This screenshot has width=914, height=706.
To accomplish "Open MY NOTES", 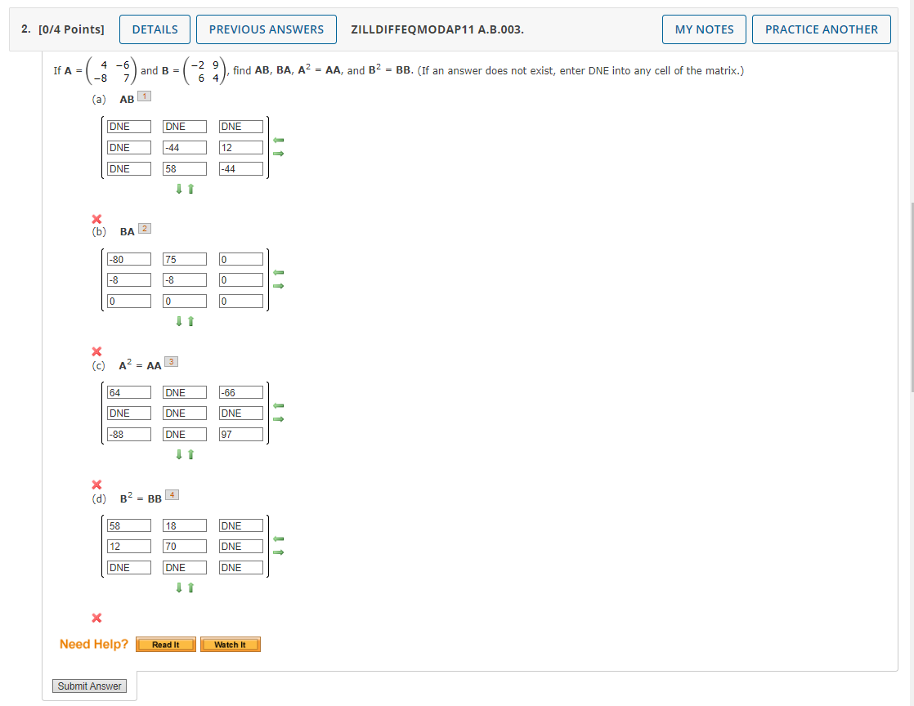I will (x=704, y=29).
